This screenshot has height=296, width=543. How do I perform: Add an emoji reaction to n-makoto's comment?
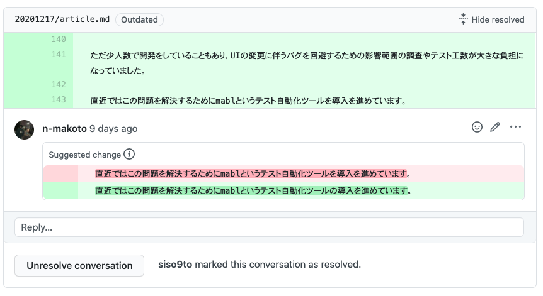(477, 127)
